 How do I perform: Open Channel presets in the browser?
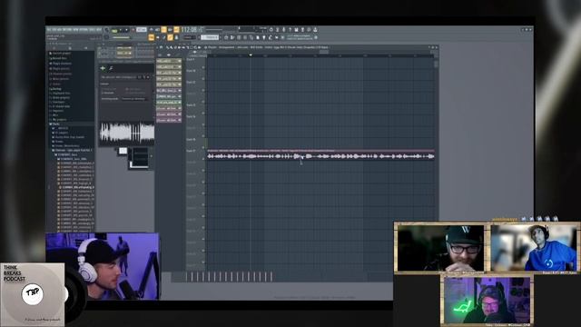pos(61,74)
